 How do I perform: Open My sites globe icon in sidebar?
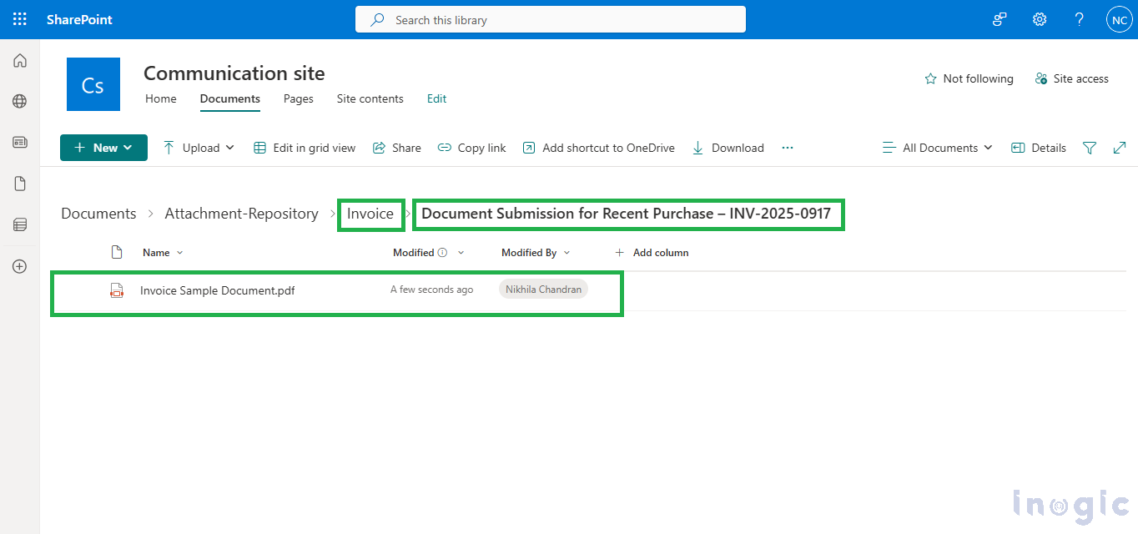20,101
